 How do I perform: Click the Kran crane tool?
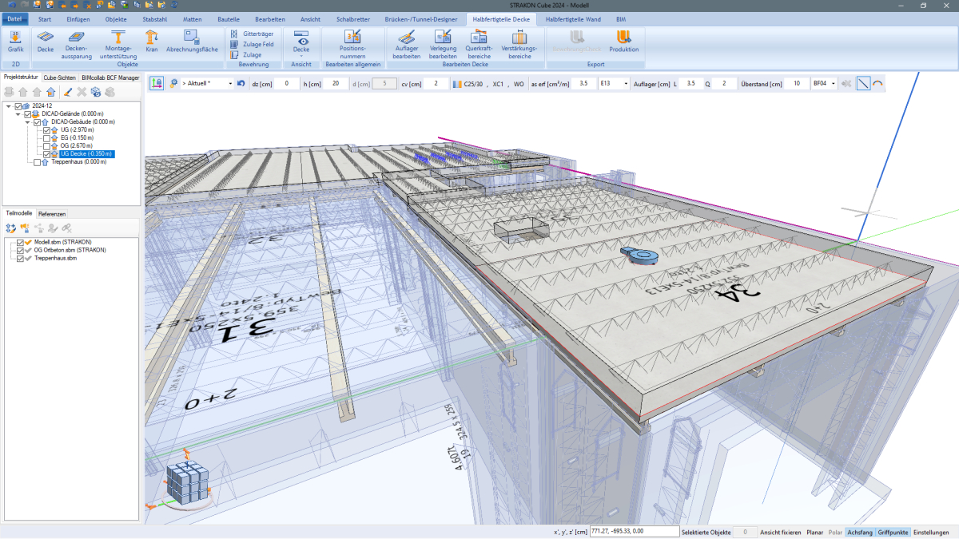pos(152,41)
